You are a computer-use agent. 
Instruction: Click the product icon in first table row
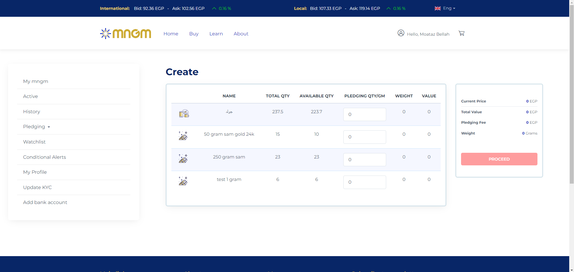(184, 114)
